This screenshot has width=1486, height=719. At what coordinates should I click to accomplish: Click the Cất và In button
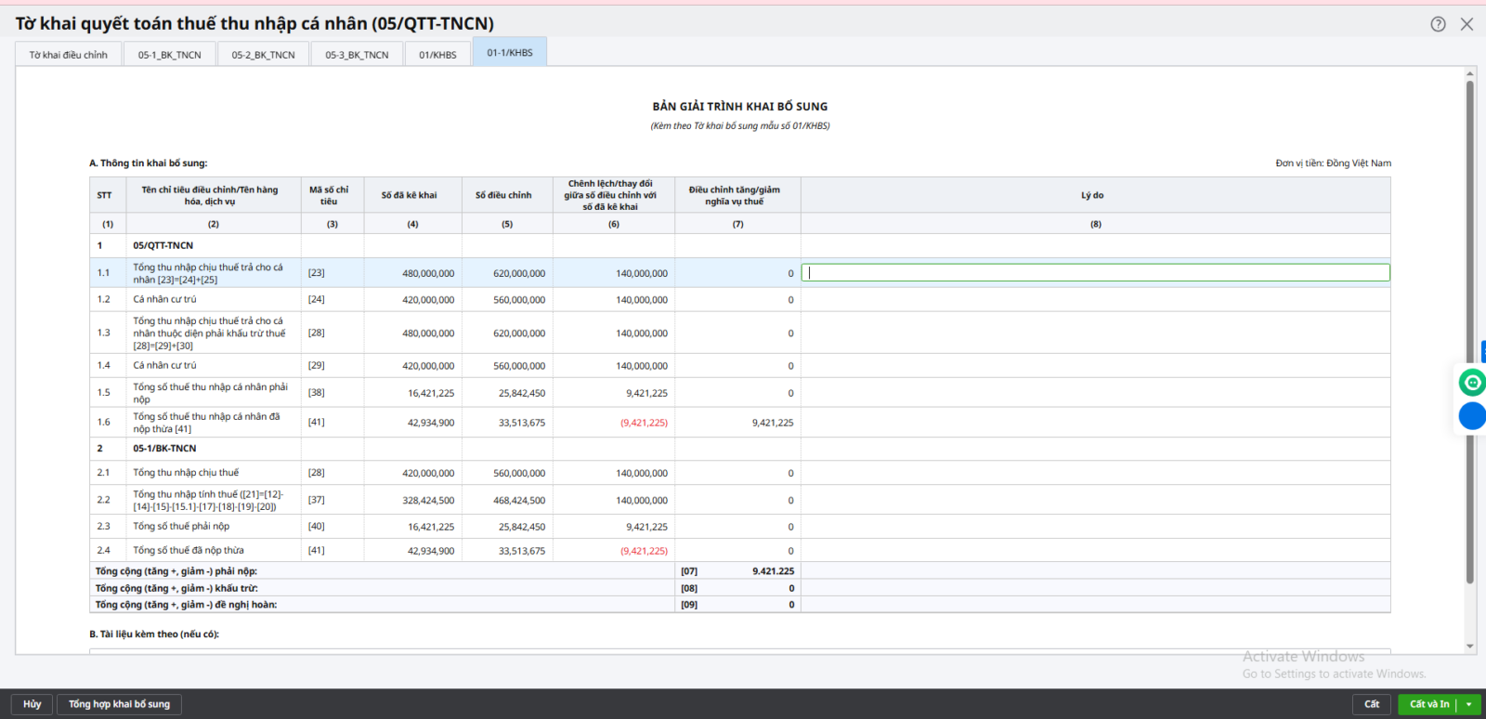(x=1428, y=705)
